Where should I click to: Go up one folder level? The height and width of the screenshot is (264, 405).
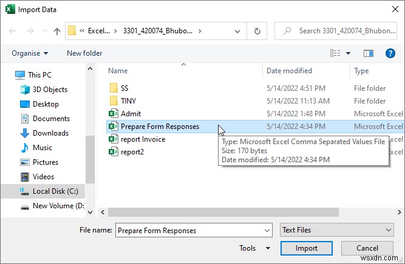click(57, 31)
